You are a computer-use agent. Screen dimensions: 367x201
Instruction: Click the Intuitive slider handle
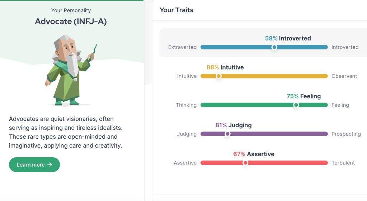pos(218,76)
